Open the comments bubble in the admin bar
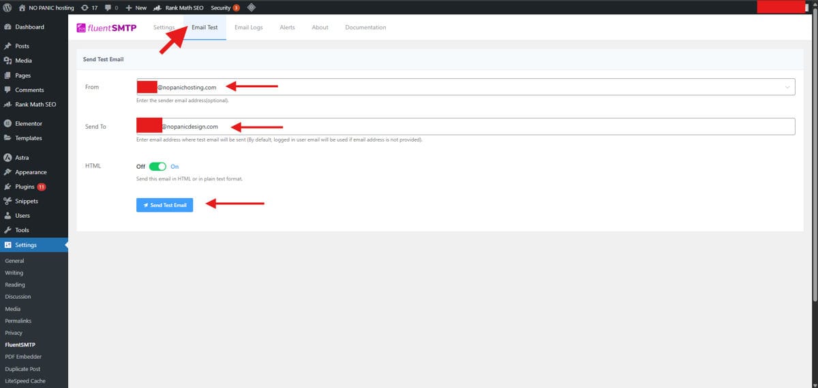The height and width of the screenshot is (388, 818). (111, 7)
